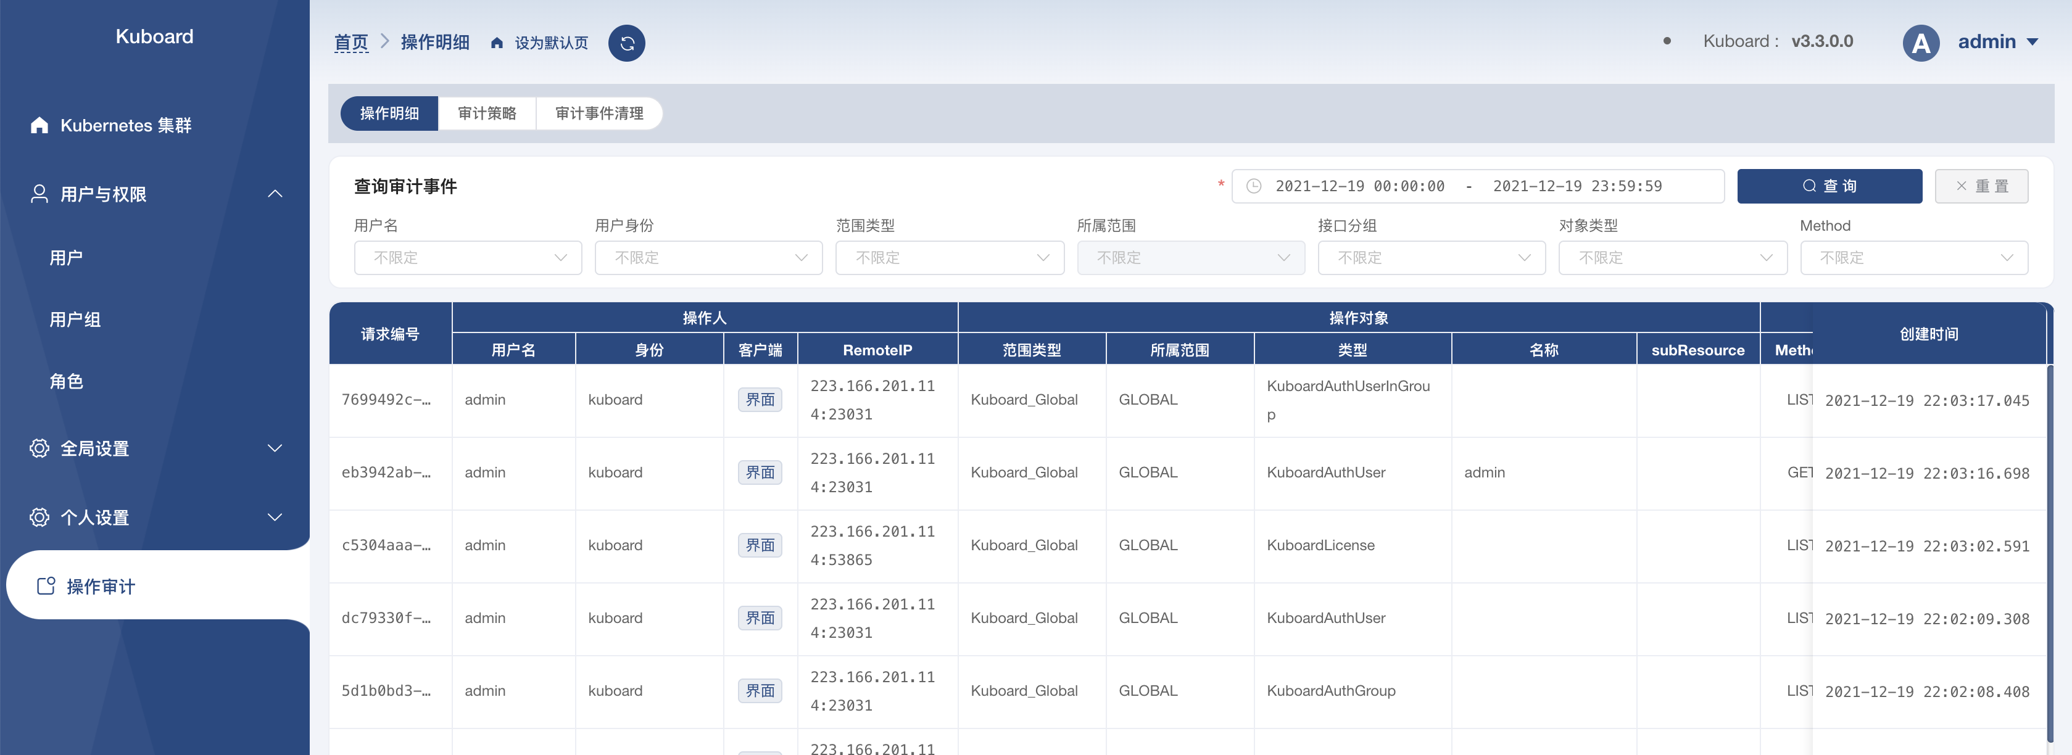Expand the 个人设置 menu chevron

[275, 517]
